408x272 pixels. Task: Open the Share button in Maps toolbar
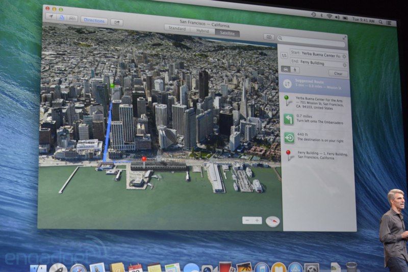pos(117,22)
